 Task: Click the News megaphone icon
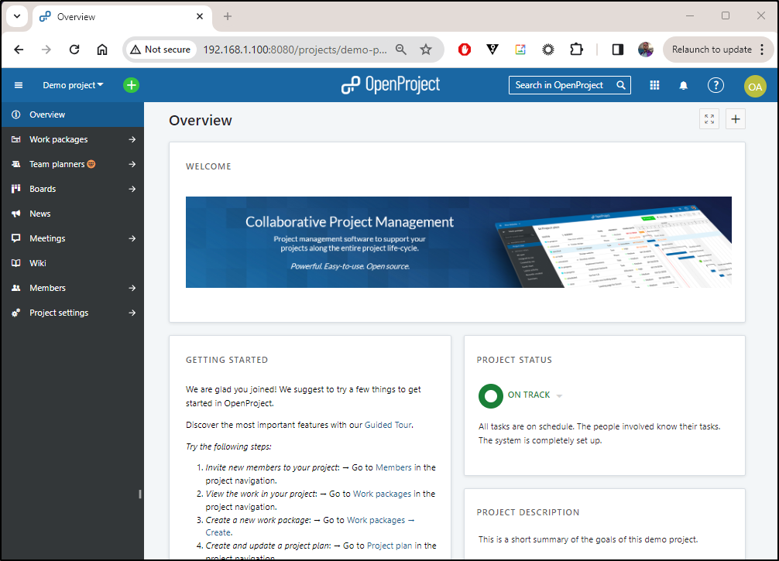[x=16, y=214]
